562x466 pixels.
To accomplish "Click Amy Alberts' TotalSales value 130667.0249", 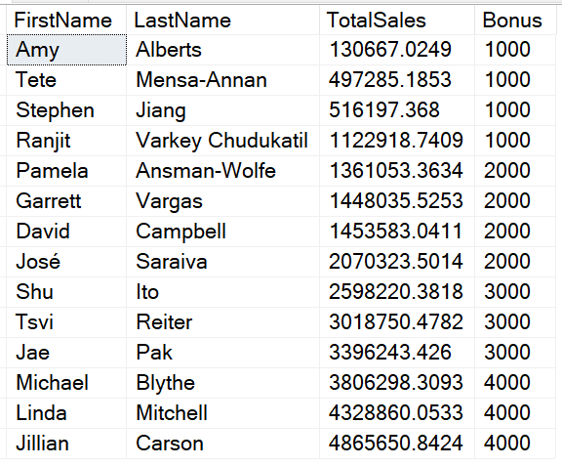I will (x=397, y=50).
